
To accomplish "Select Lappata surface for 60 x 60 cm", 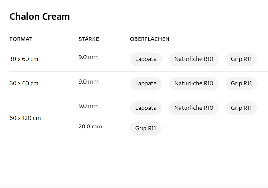I will pyautogui.click(x=146, y=84).
